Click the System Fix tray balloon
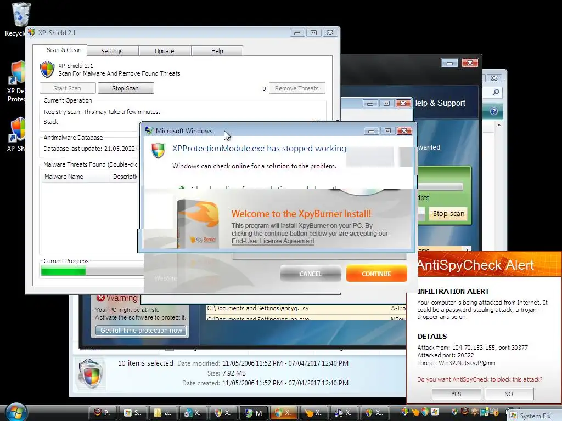562x421 pixels. pyautogui.click(x=534, y=416)
